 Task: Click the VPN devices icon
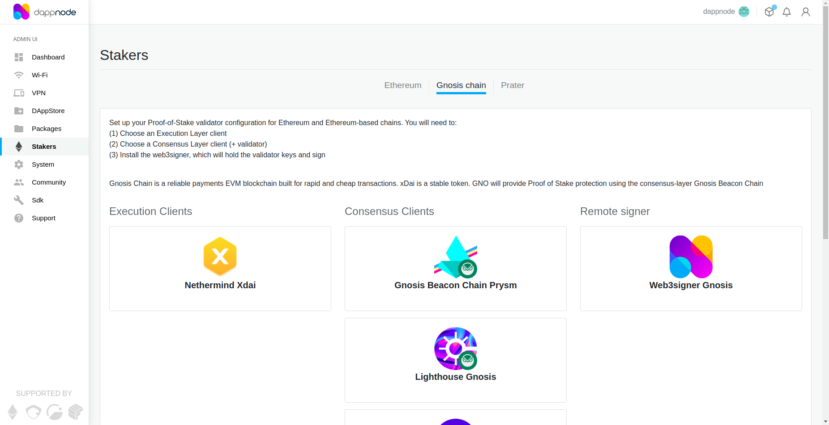pyautogui.click(x=19, y=93)
